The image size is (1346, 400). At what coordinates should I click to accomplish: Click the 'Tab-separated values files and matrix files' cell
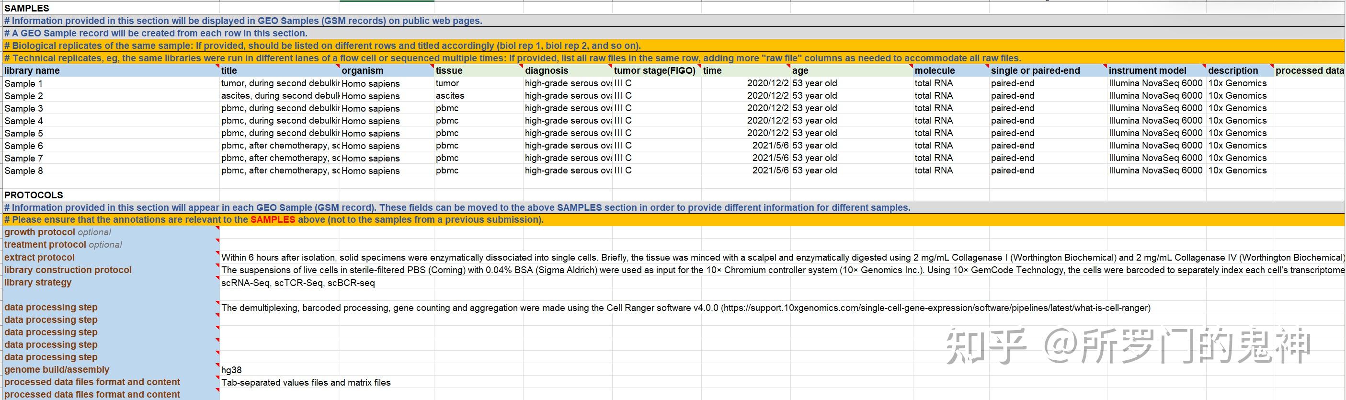point(306,382)
